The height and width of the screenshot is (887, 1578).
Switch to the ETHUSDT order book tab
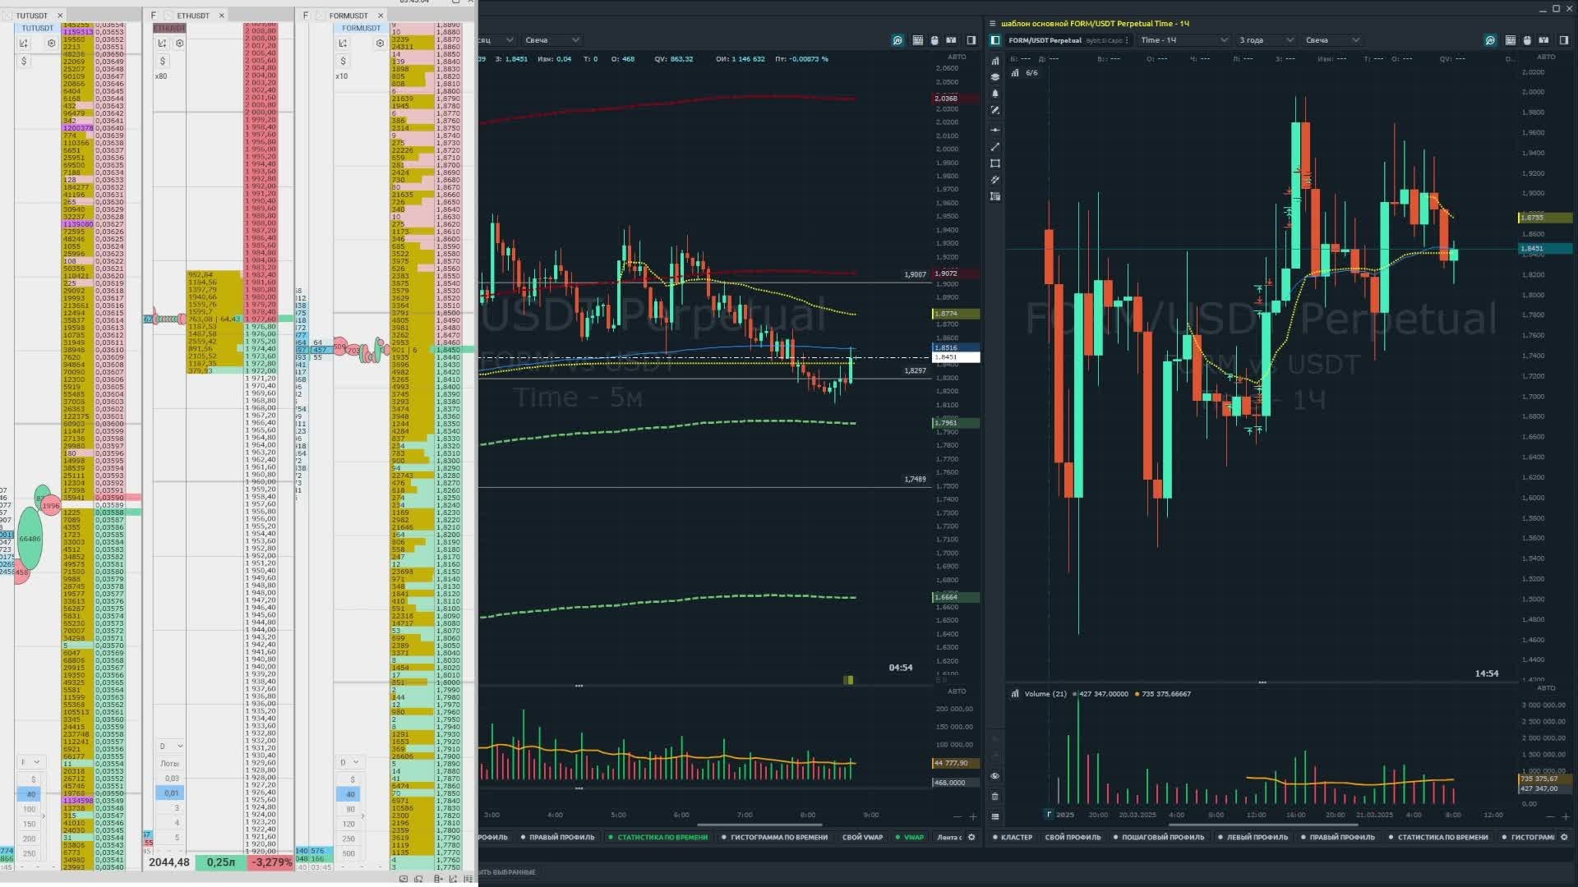pyautogui.click(x=193, y=16)
